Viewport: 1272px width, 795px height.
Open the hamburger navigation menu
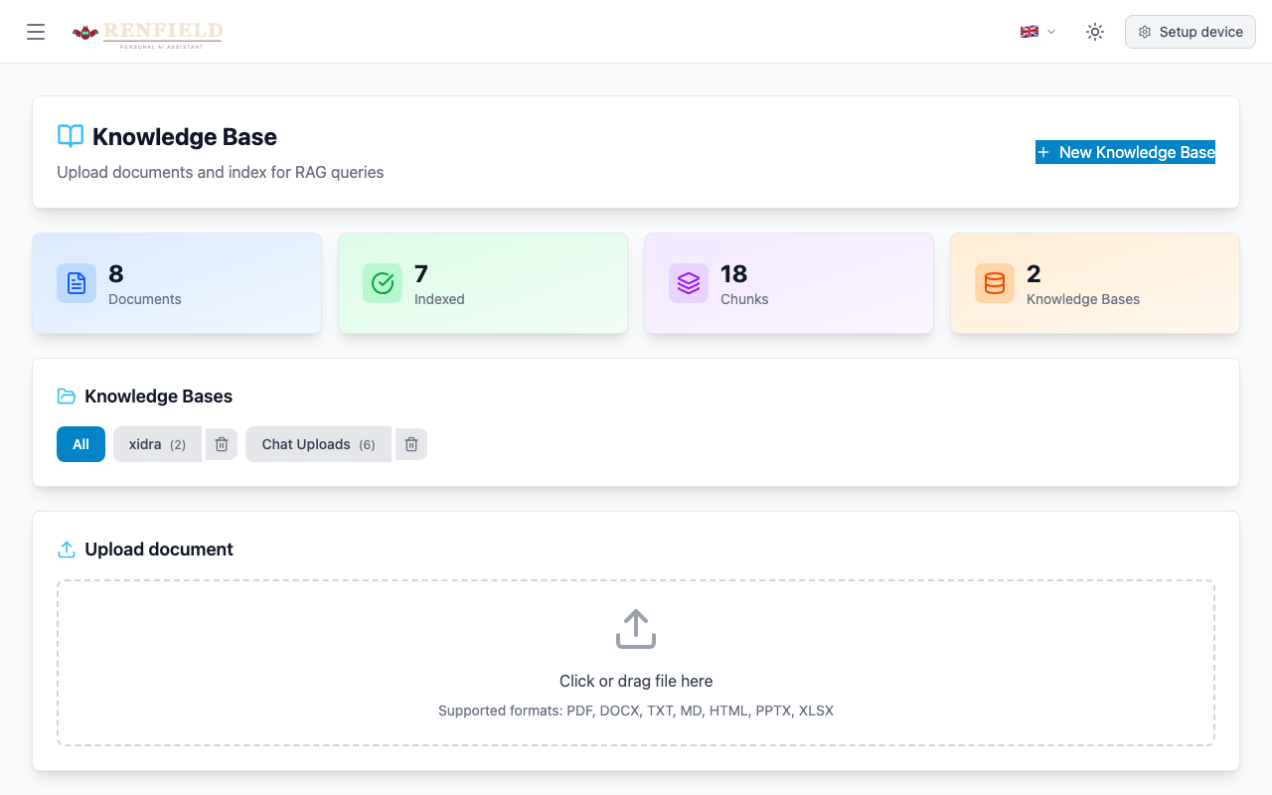pos(36,31)
